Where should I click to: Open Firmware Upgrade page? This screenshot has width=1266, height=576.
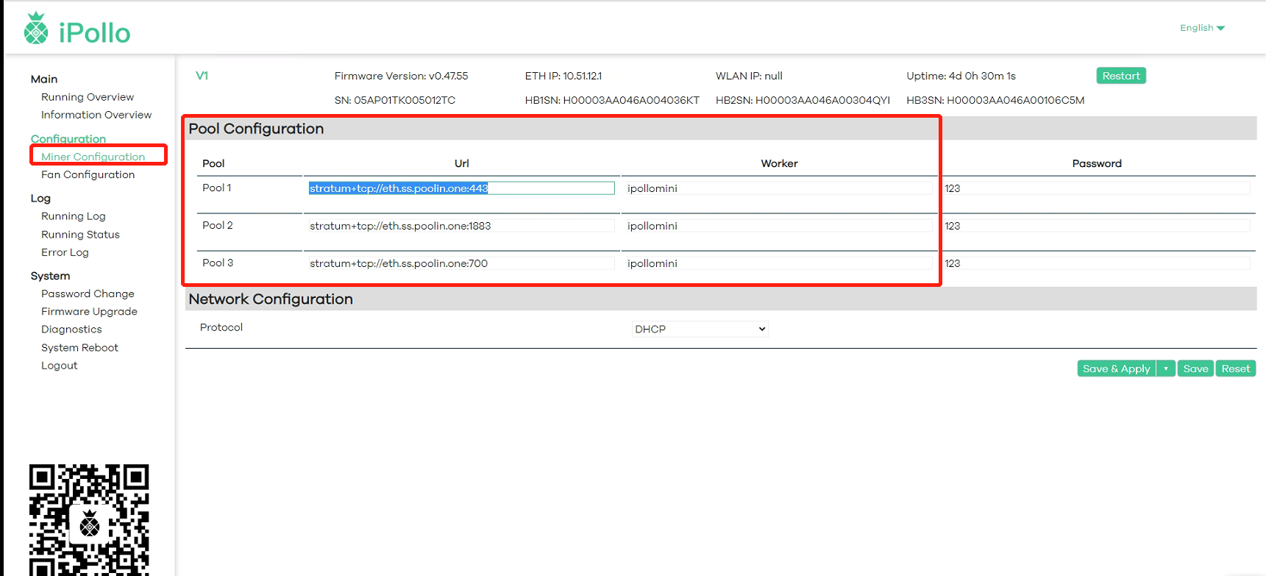point(89,311)
